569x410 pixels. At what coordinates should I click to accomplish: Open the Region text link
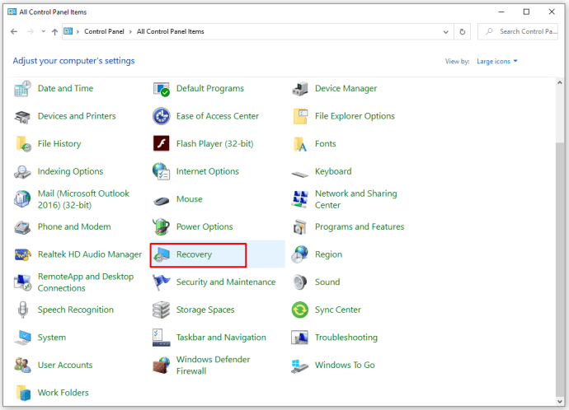328,254
